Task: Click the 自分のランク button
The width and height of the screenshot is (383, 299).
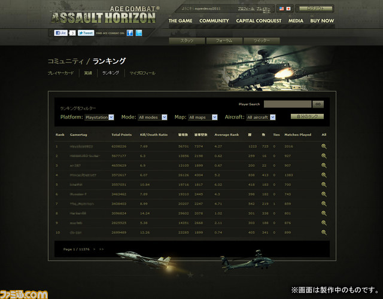Action: pos(307,117)
